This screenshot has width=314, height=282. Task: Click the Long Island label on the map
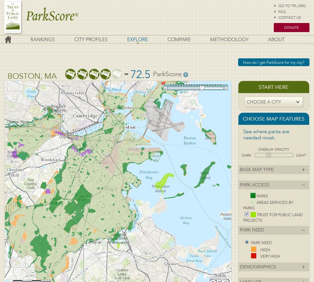[x=205, y=175]
